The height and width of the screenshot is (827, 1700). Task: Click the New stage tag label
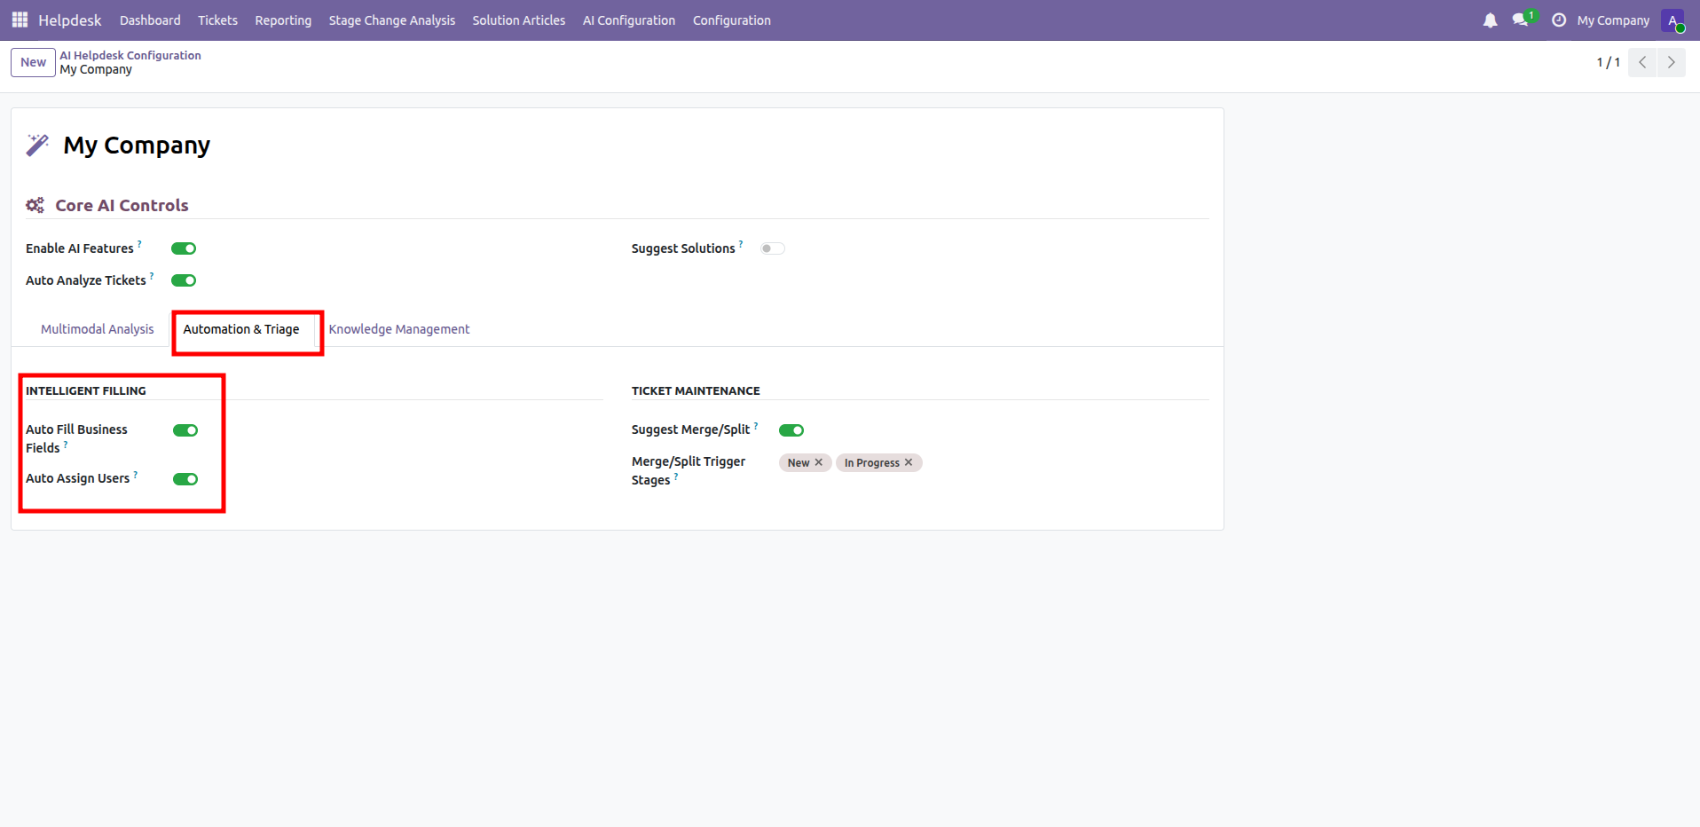point(799,462)
